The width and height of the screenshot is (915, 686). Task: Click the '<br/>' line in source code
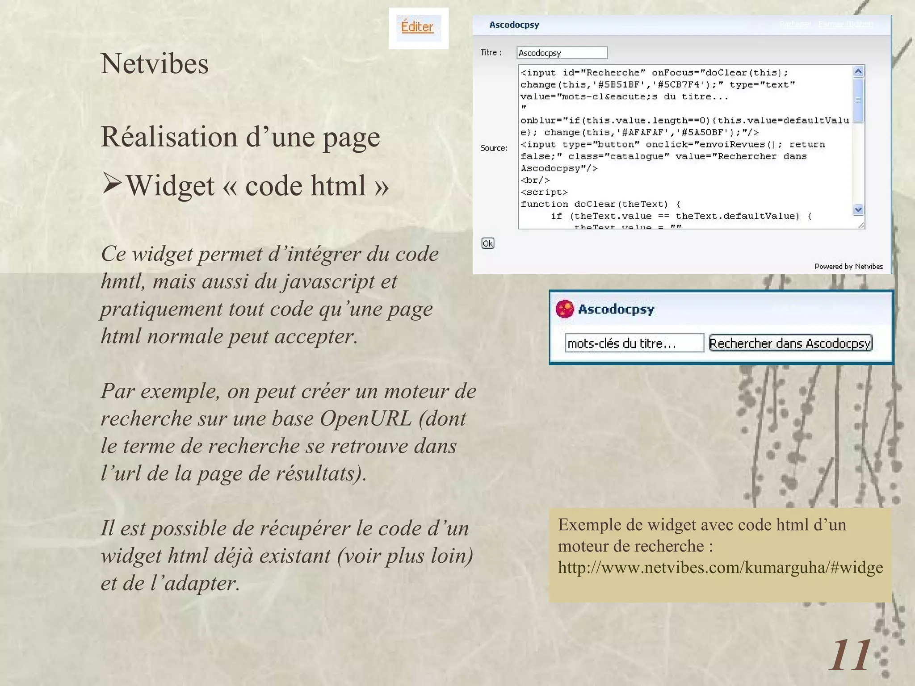535,180
